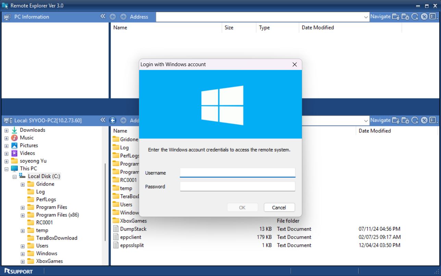Click the local pane Up folder icon
This screenshot has width=441, height=276.
(x=396, y=120)
